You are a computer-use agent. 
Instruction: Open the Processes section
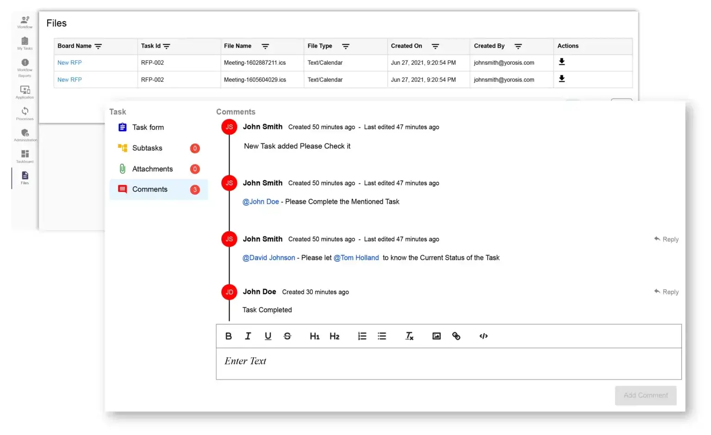pyautogui.click(x=25, y=112)
